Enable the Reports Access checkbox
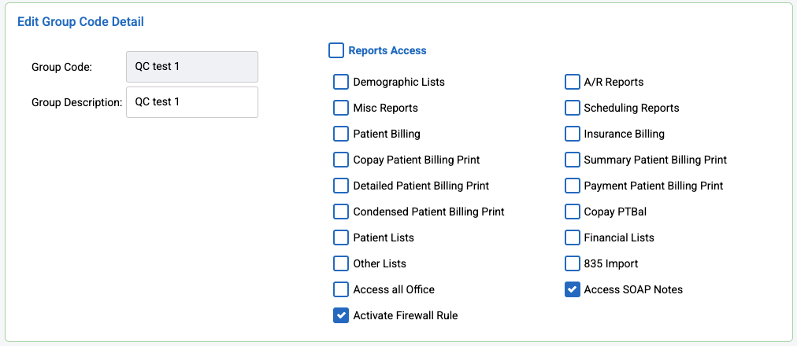This screenshot has width=797, height=346. pos(336,51)
